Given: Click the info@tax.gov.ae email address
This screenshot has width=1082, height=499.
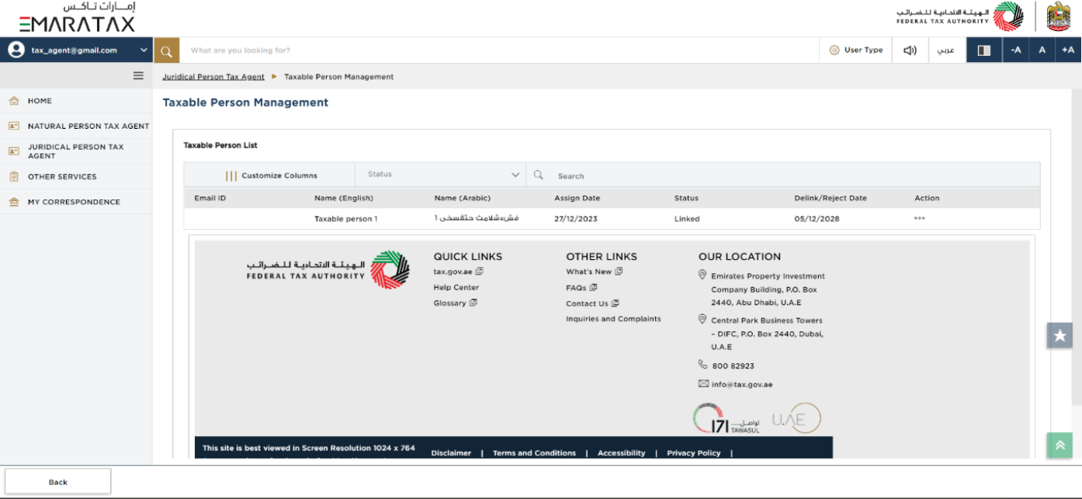Looking at the screenshot, I should coord(742,384).
